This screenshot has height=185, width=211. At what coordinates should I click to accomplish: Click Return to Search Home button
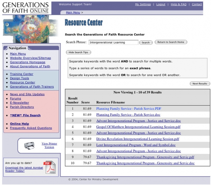[x=171, y=42]
